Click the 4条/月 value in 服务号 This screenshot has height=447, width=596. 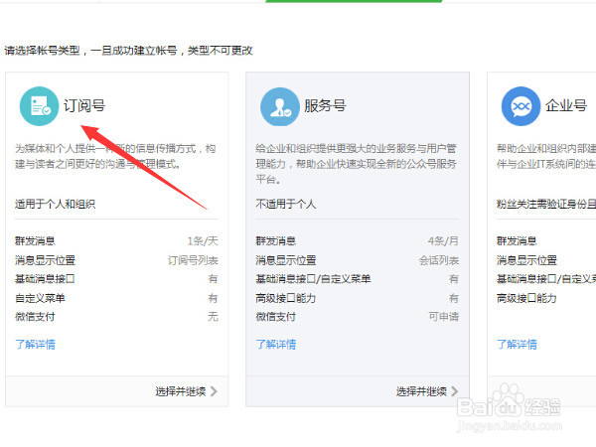[x=443, y=241]
